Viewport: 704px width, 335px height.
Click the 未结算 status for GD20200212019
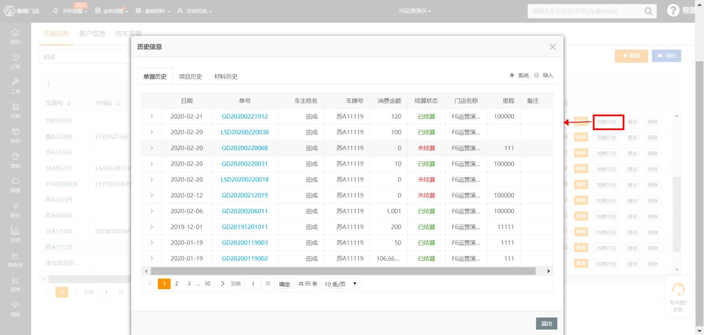(x=426, y=195)
